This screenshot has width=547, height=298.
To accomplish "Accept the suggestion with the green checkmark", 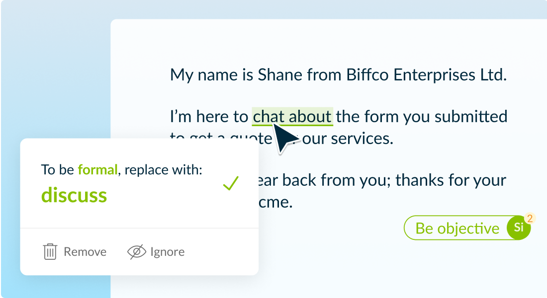I will 231,184.
